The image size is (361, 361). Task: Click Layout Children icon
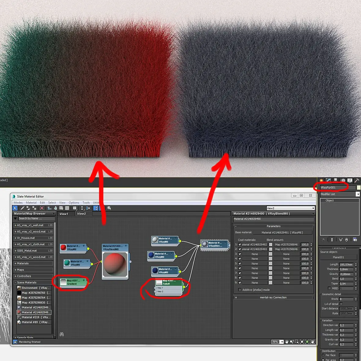coord(88,208)
